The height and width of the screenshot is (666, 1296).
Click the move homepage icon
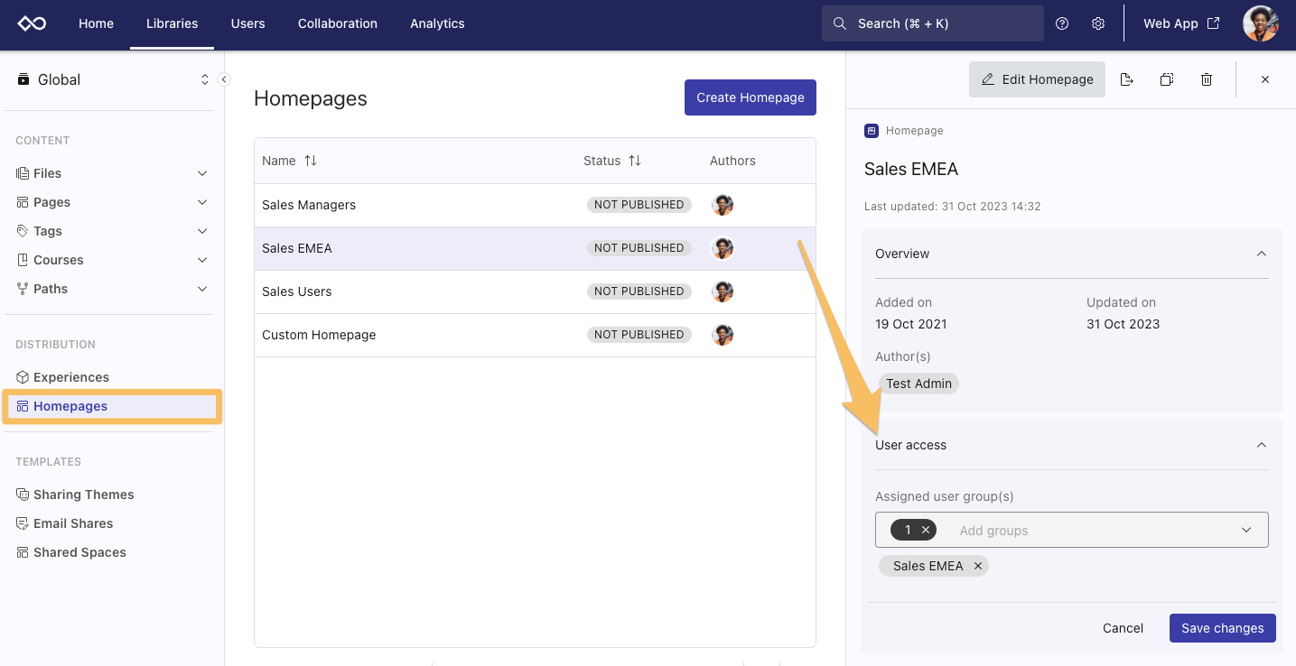click(1126, 79)
